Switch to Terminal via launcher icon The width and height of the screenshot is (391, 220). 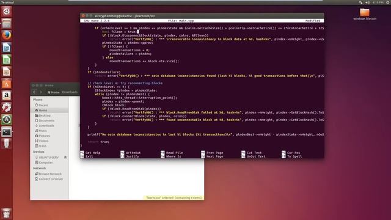(x=7, y=132)
